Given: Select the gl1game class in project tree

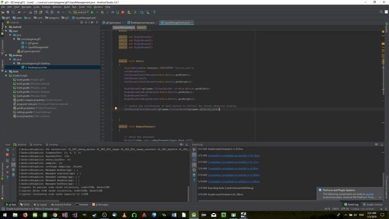Looking at the screenshot, I should coord(33,43).
